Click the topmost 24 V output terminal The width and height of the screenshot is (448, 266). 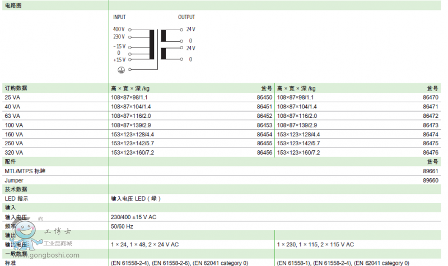(x=181, y=29)
